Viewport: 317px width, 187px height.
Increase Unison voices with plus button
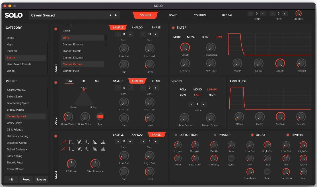(x=203, y=104)
